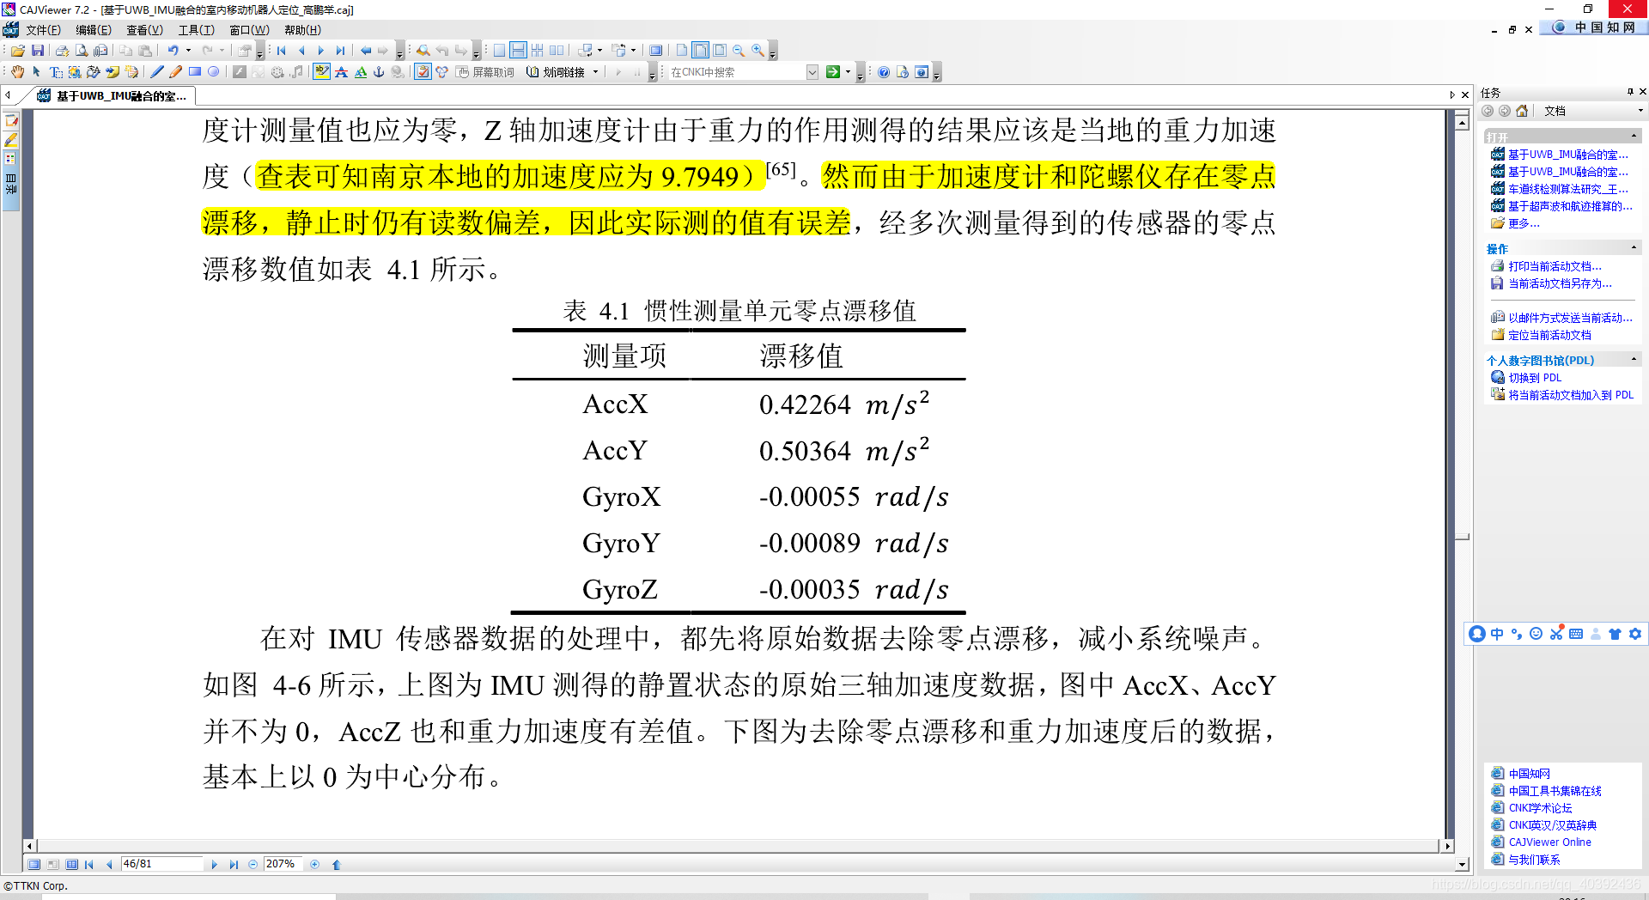
Task: Toggle third view mode in bottom bar
Action: pos(72,865)
